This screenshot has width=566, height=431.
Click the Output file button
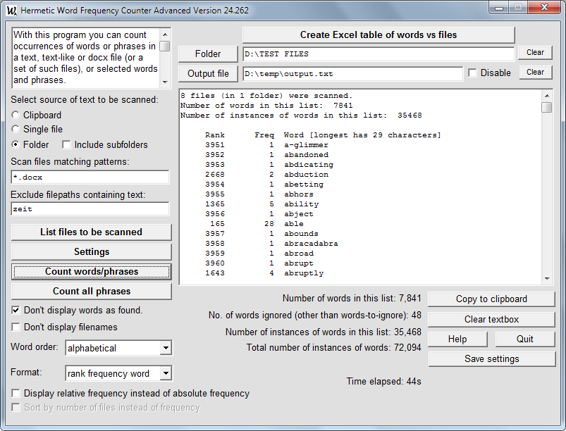click(208, 73)
